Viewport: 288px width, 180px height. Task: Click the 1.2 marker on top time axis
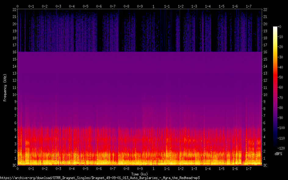181,6
